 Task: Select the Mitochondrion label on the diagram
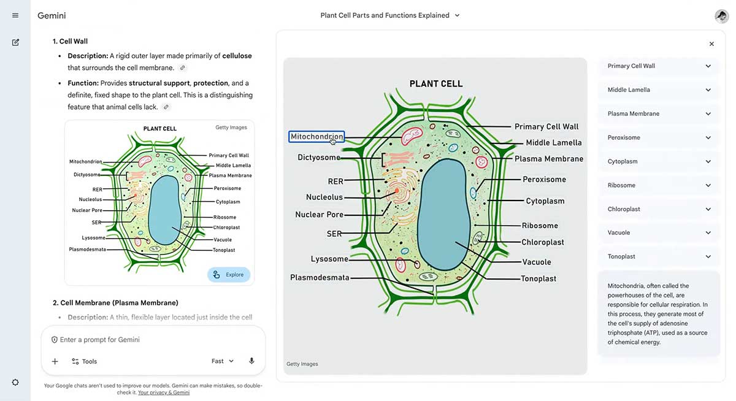tap(316, 137)
